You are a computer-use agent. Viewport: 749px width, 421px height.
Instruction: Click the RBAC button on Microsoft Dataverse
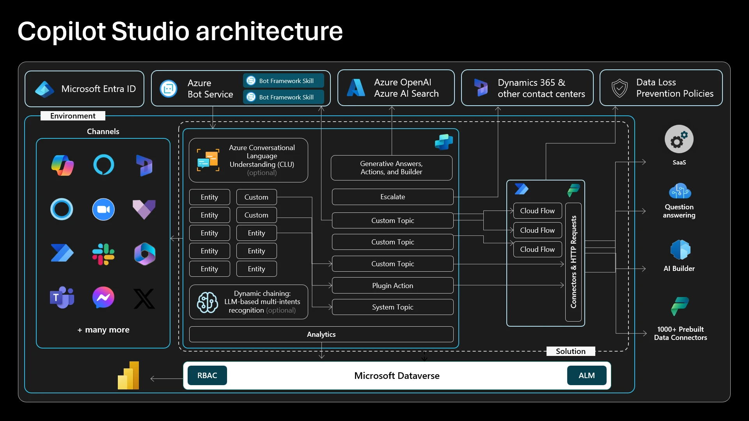tap(207, 375)
